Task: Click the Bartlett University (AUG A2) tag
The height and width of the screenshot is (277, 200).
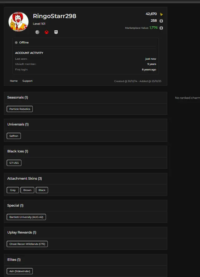Action: (26, 217)
